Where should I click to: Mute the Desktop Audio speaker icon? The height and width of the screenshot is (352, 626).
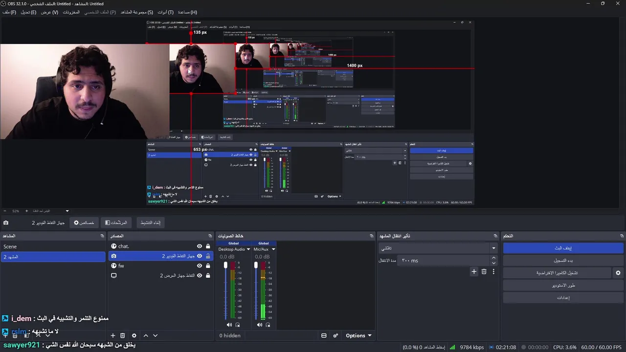229,325
